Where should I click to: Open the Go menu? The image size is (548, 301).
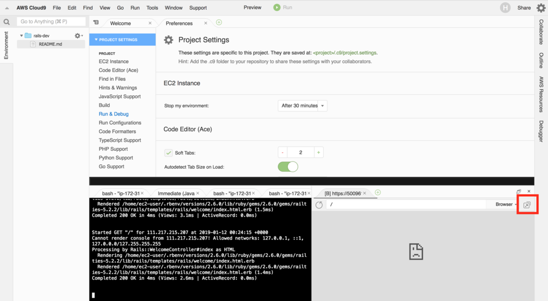click(x=120, y=7)
